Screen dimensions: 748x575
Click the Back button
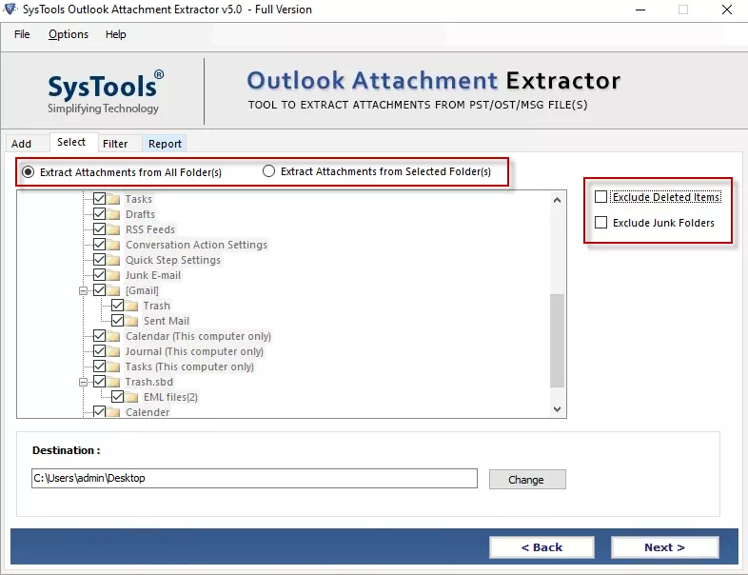pyautogui.click(x=541, y=547)
